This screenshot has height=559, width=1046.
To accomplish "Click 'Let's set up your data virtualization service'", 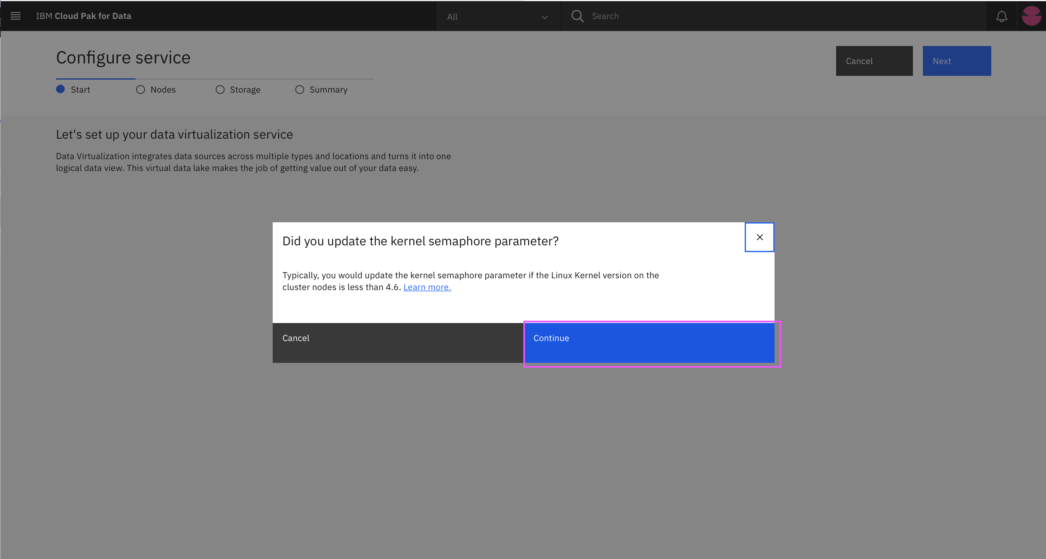I will (x=174, y=134).
